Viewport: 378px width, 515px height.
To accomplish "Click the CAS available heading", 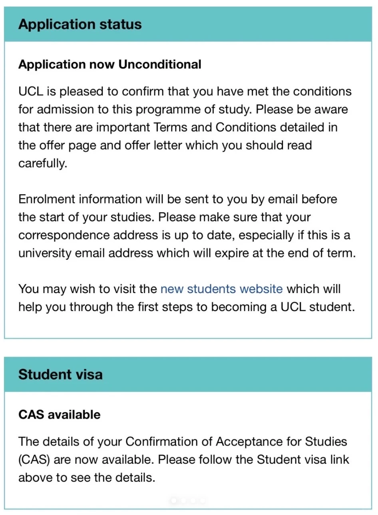I will [x=60, y=415].
